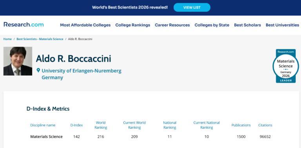The image size is (301, 148).
Task: Click the VIEW LIST button
Action: click(x=192, y=7)
